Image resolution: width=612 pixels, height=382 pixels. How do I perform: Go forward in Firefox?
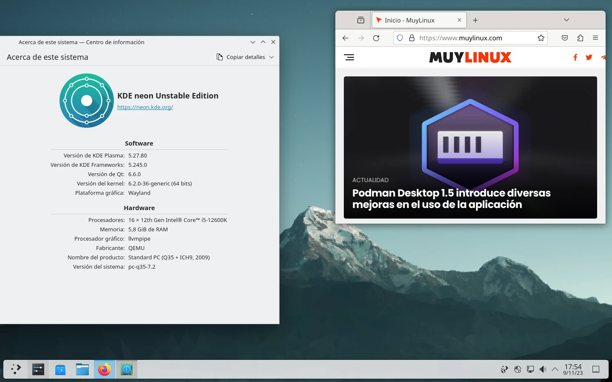click(x=361, y=38)
